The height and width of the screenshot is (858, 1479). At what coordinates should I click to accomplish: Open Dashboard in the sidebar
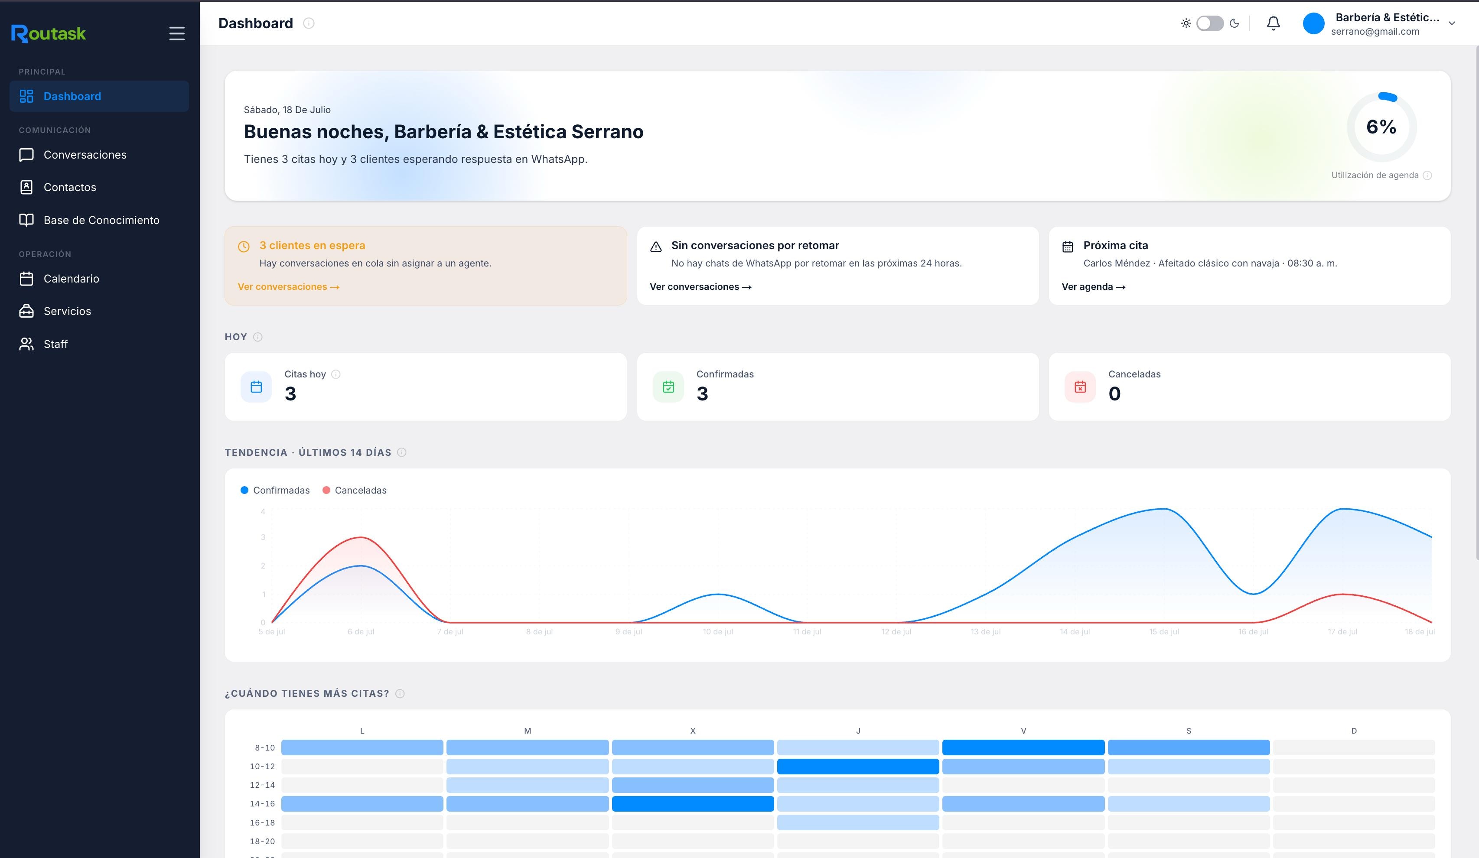coord(99,96)
